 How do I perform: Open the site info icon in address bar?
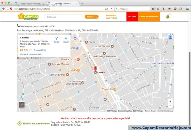click(x=8, y=9)
